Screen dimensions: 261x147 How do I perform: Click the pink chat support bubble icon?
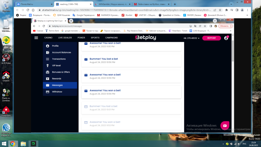[225, 126]
